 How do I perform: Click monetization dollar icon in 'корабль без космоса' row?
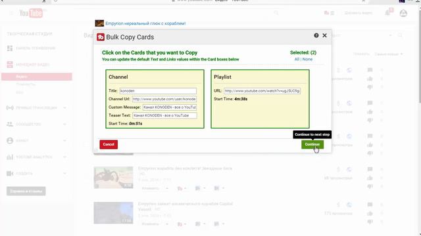coord(338,169)
